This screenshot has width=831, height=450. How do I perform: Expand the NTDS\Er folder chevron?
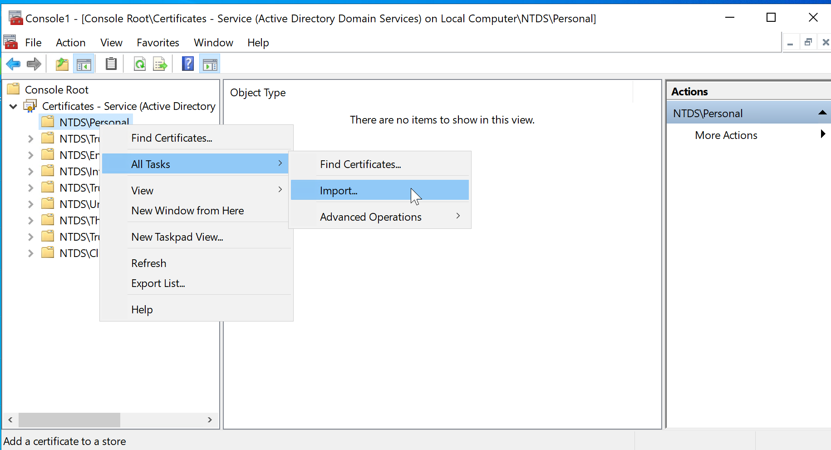30,155
